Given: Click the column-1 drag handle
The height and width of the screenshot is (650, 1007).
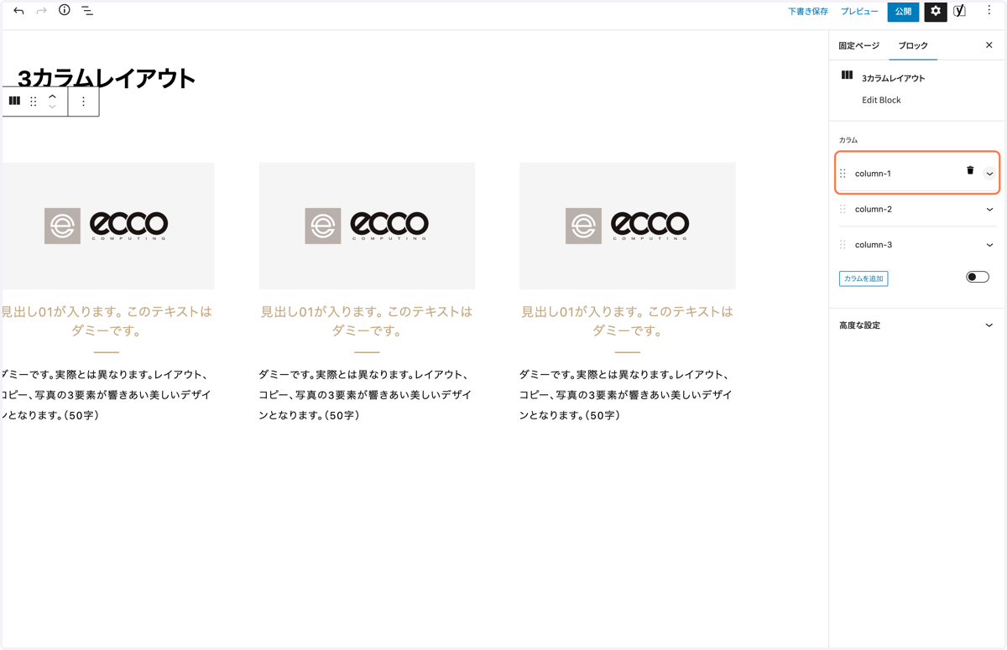Looking at the screenshot, I should tap(843, 174).
